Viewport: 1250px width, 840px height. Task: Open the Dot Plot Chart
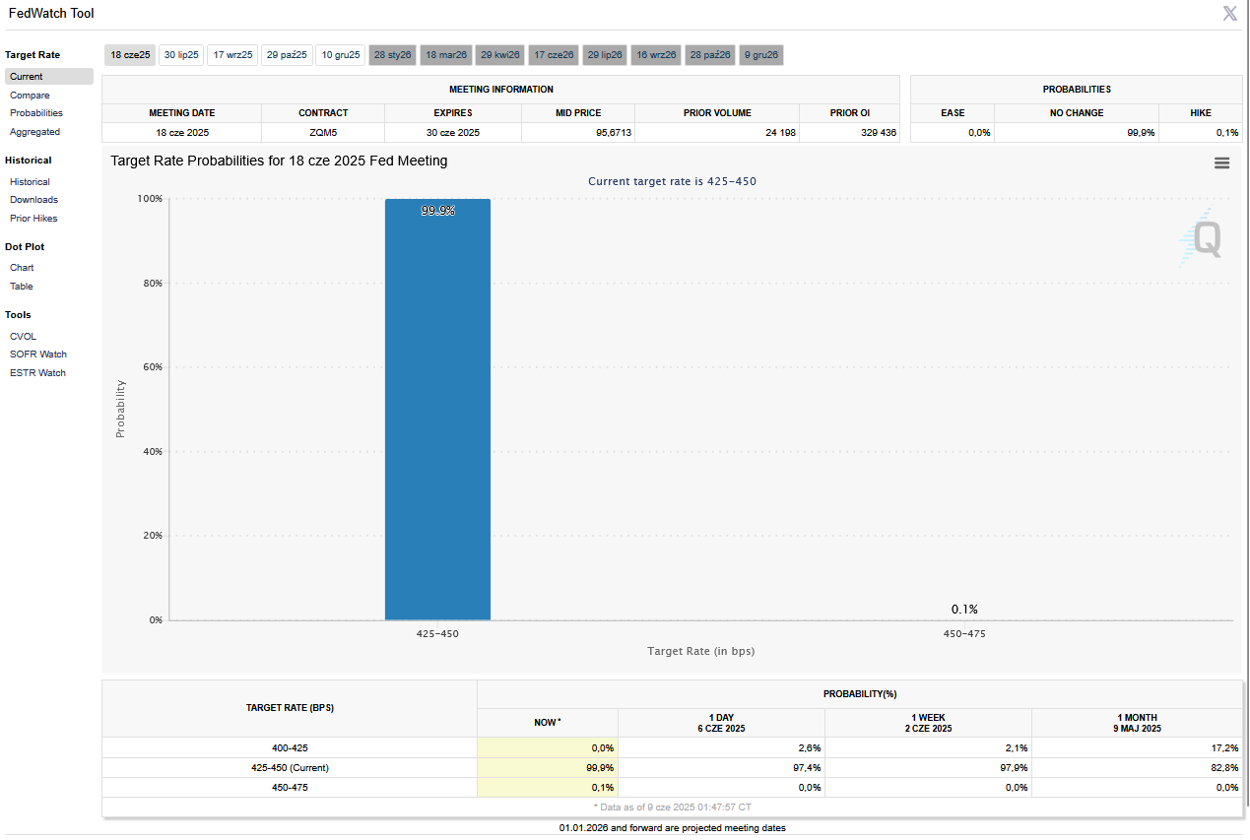point(22,268)
